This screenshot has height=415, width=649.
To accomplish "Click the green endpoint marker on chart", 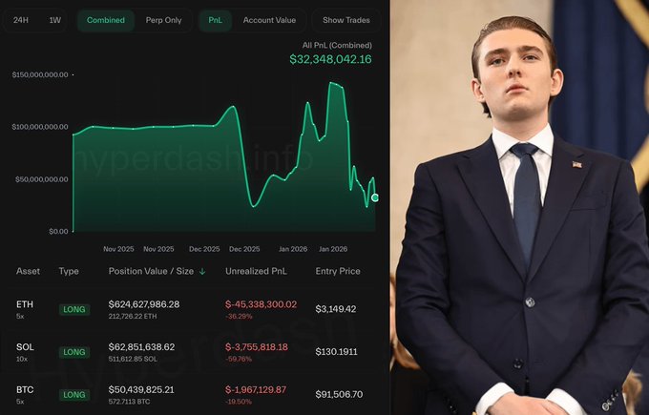I will (x=375, y=197).
